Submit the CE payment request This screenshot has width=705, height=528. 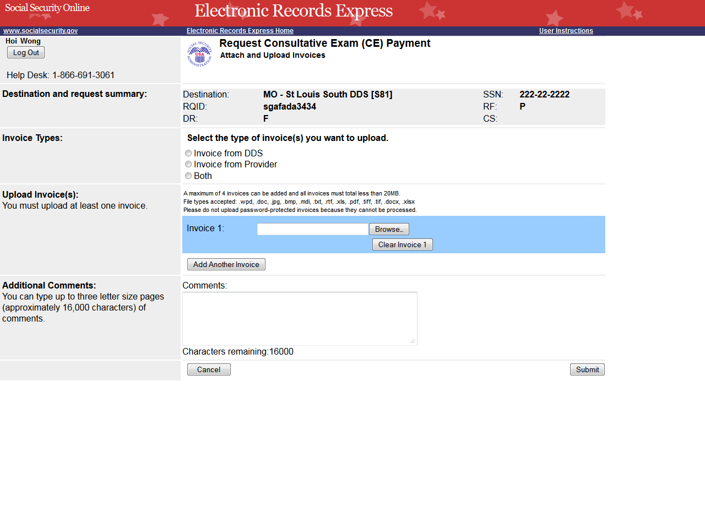click(x=587, y=370)
